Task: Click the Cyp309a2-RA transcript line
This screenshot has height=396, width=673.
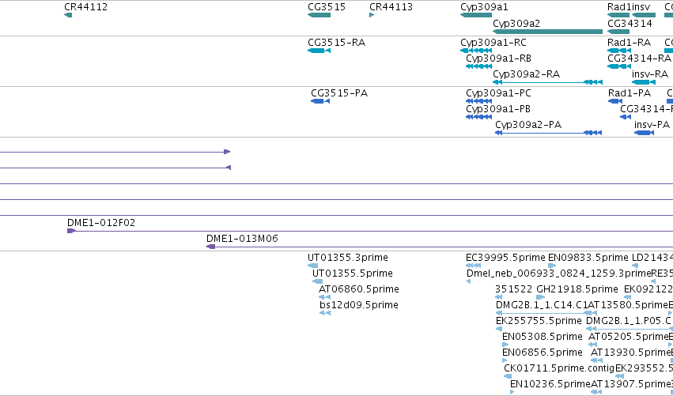Action: [548, 82]
